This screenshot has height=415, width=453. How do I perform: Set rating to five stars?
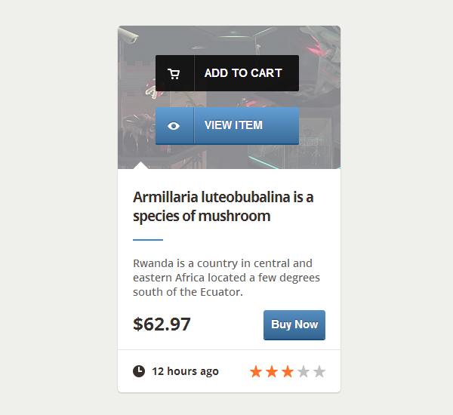(x=319, y=371)
